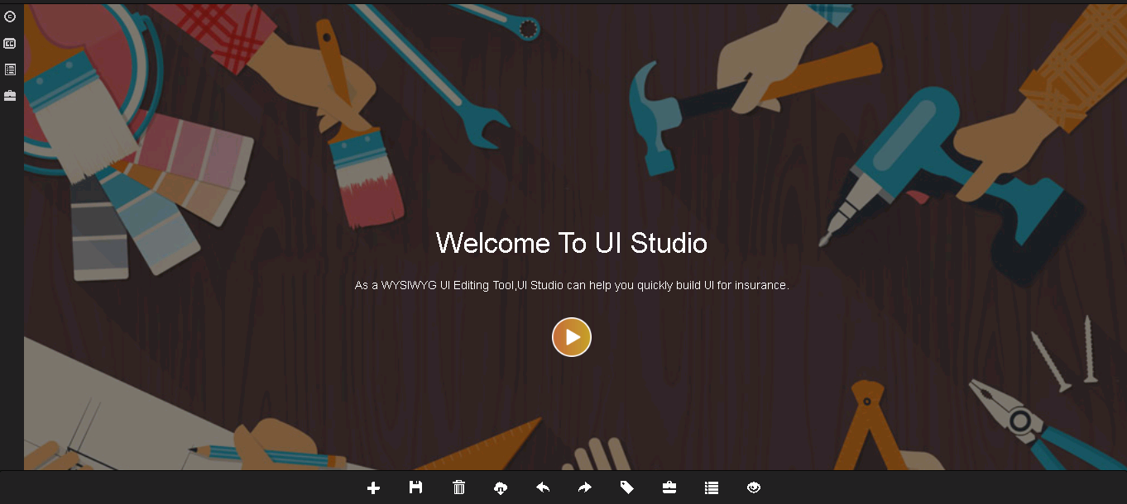The height and width of the screenshot is (504, 1127).
Task: Delete selection with the trash icon
Action: [x=458, y=487]
